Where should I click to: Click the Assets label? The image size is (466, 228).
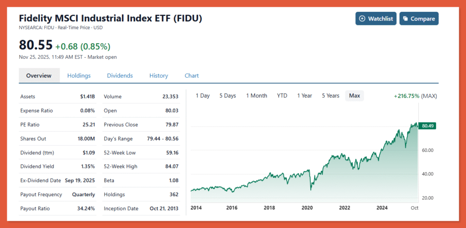click(x=28, y=96)
